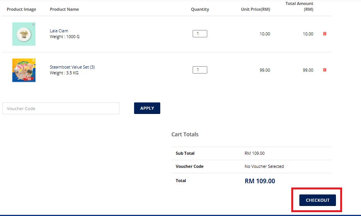Select the Product Name column header
The width and height of the screenshot is (361, 216).
(64, 9)
